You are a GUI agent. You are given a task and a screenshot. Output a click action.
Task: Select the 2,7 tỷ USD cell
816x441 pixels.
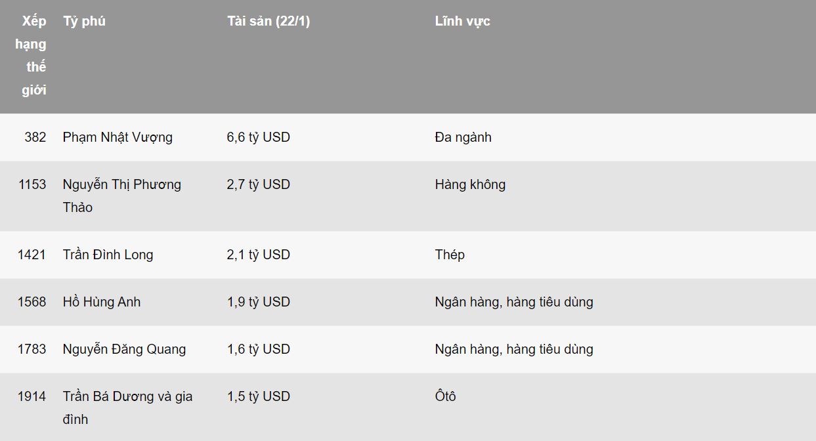[x=259, y=184]
